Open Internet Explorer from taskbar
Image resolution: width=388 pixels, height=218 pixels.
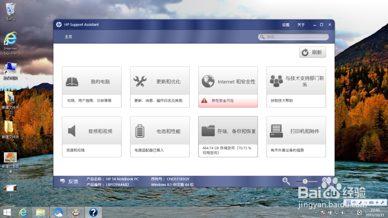tap(23, 212)
